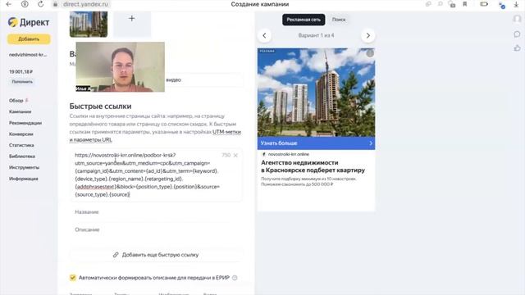Click the Название input field
Viewport: 525px width, 295px height.
click(156, 212)
